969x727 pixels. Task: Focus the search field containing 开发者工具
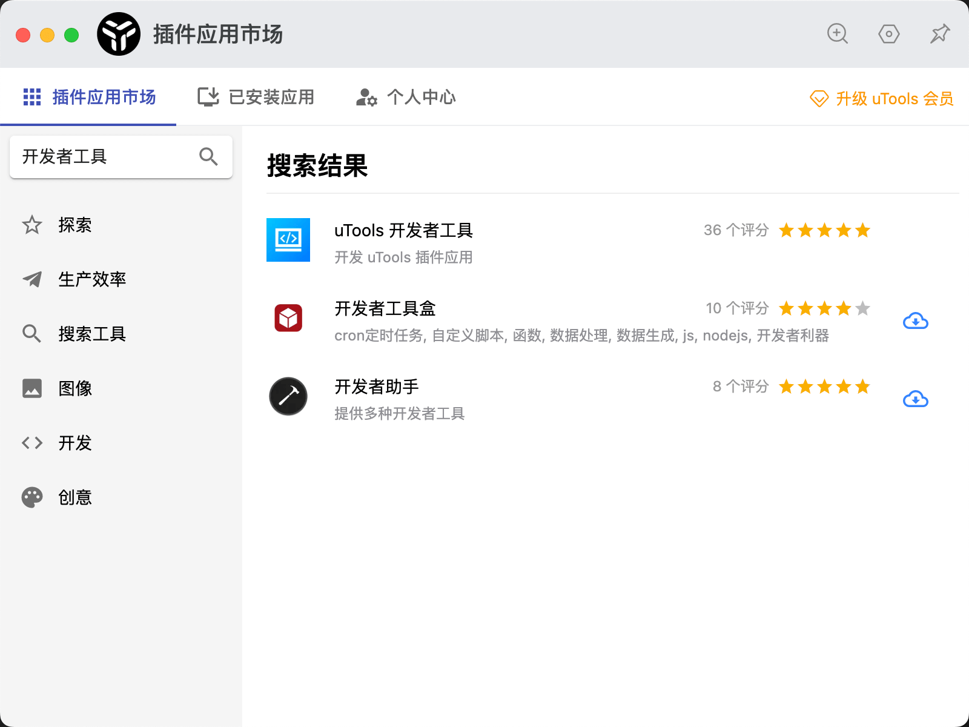pos(103,157)
